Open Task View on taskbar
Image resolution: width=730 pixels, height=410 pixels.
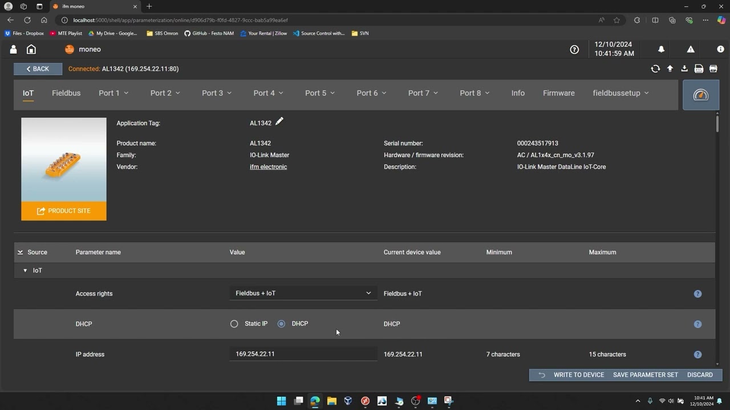coord(298,401)
